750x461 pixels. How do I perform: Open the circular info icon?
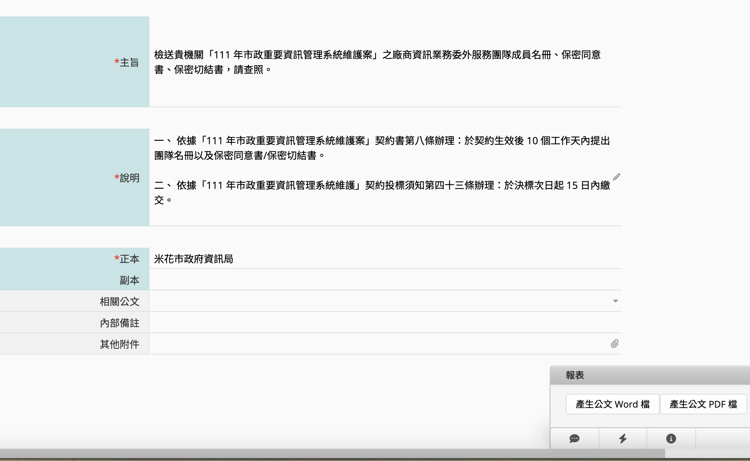click(671, 438)
